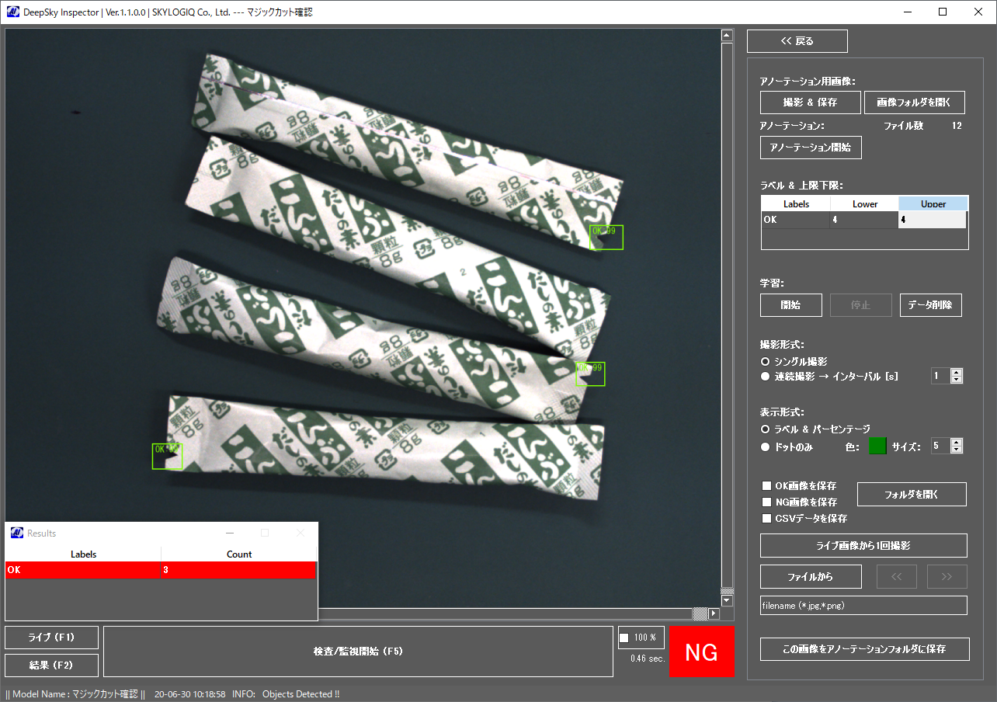Open the image folder with 画像フォルダを開く

(915, 103)
